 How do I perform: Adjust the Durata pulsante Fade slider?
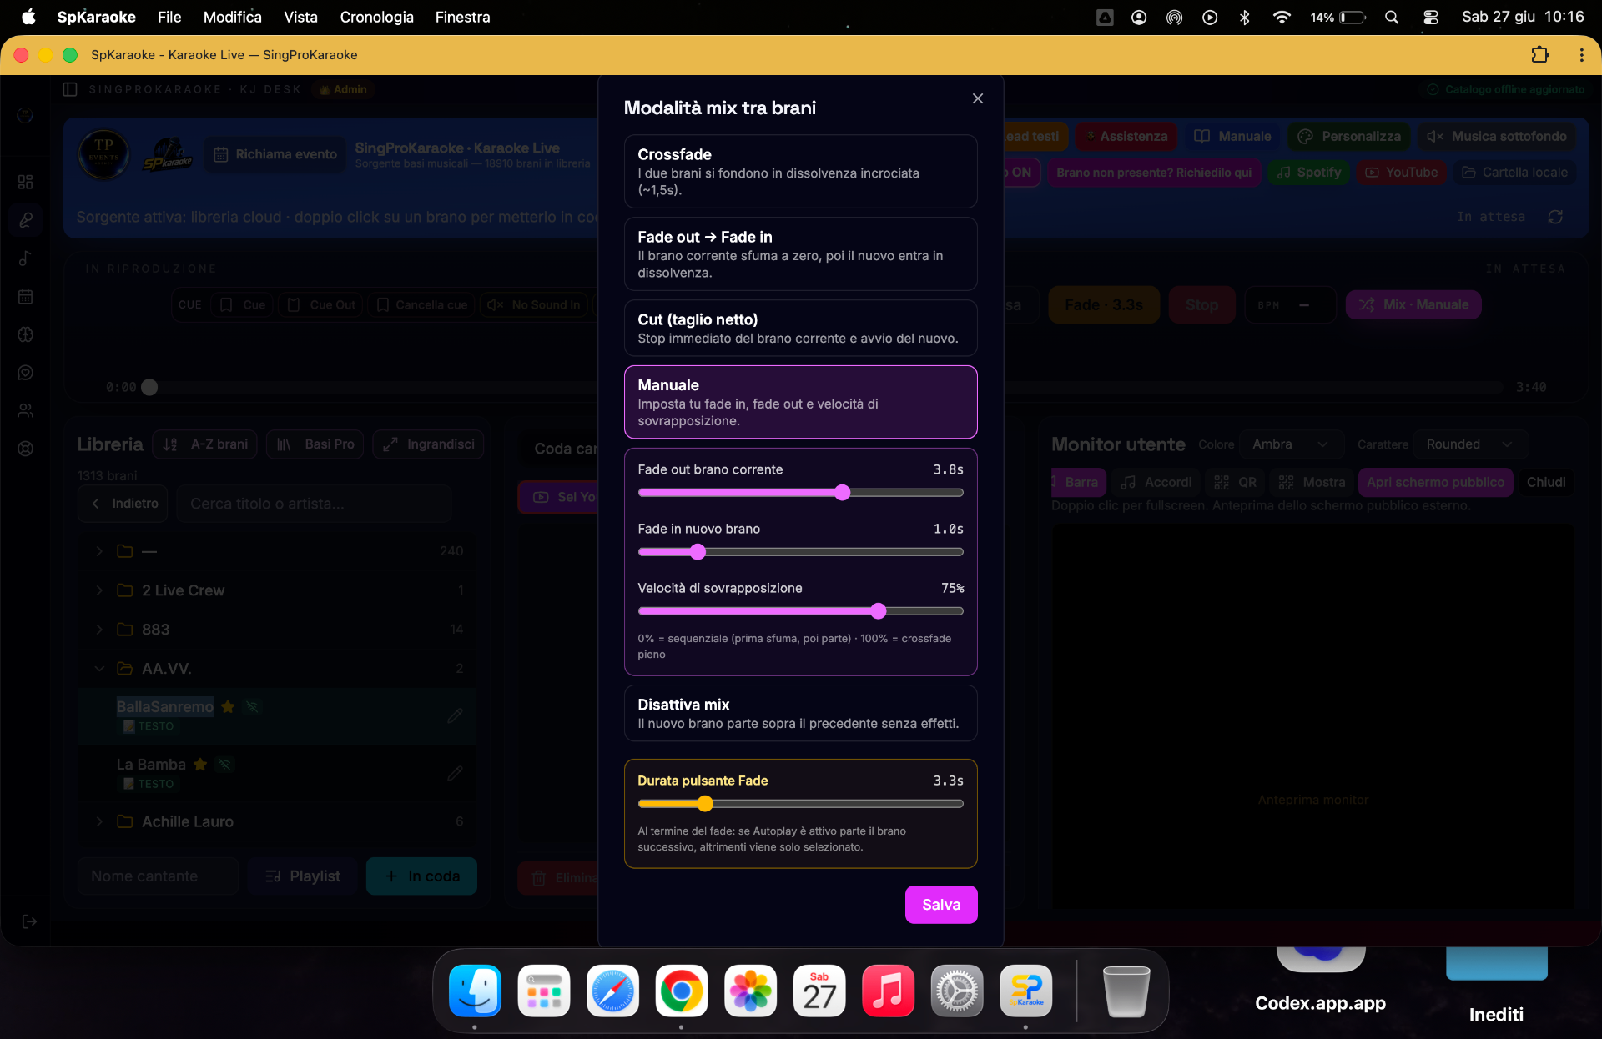pyautogui.click(x=801, y=804)
